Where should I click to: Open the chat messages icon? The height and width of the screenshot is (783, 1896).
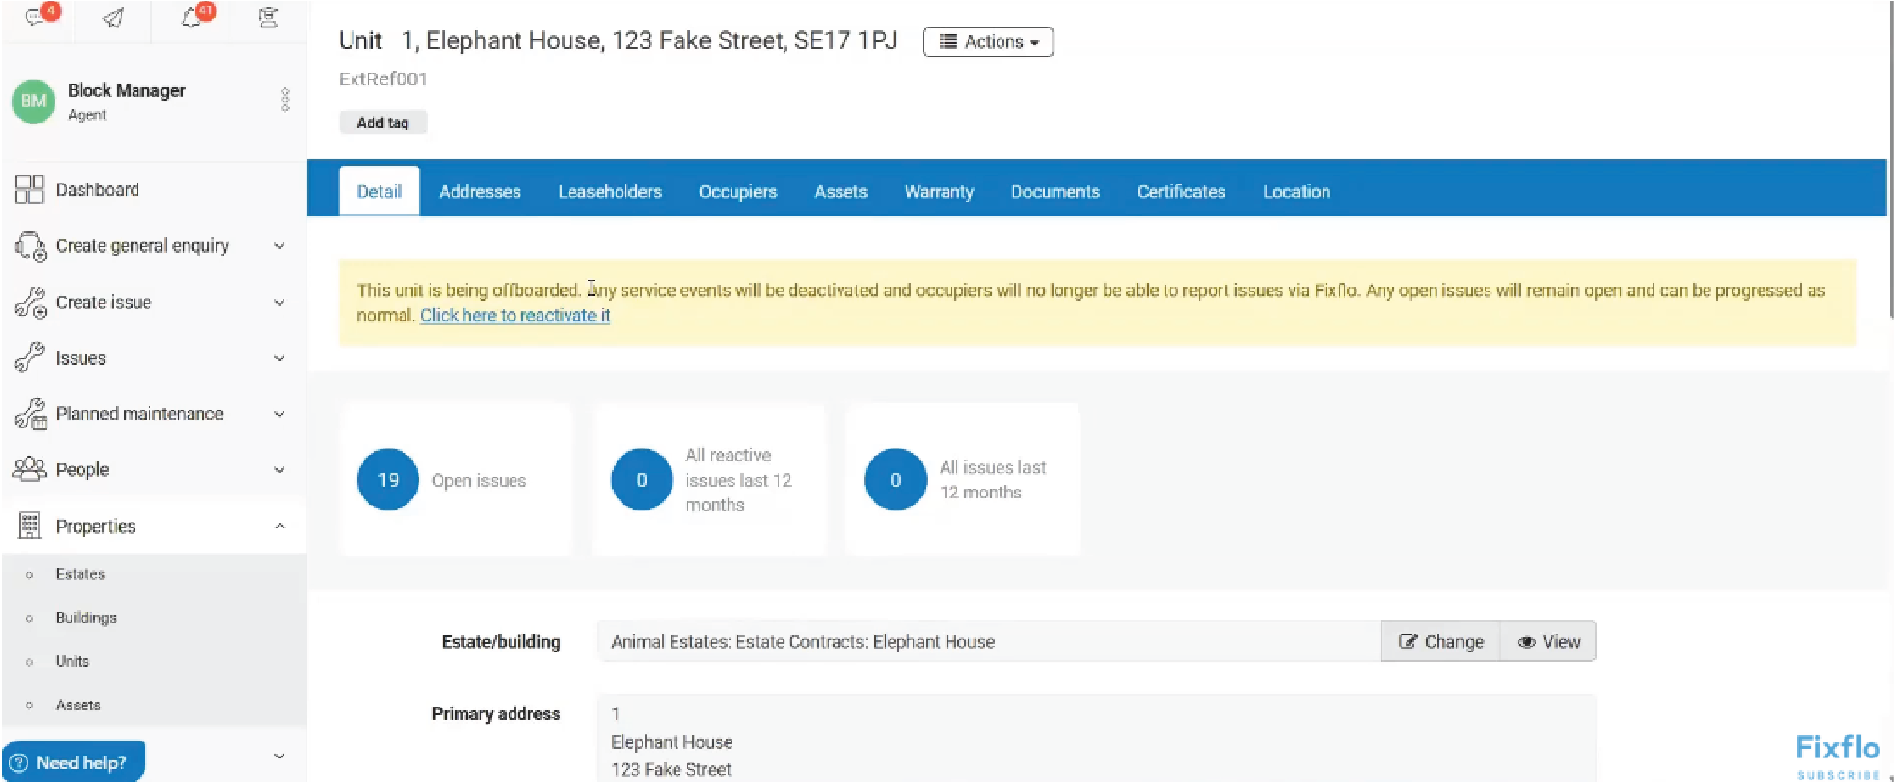coord(36,18)
